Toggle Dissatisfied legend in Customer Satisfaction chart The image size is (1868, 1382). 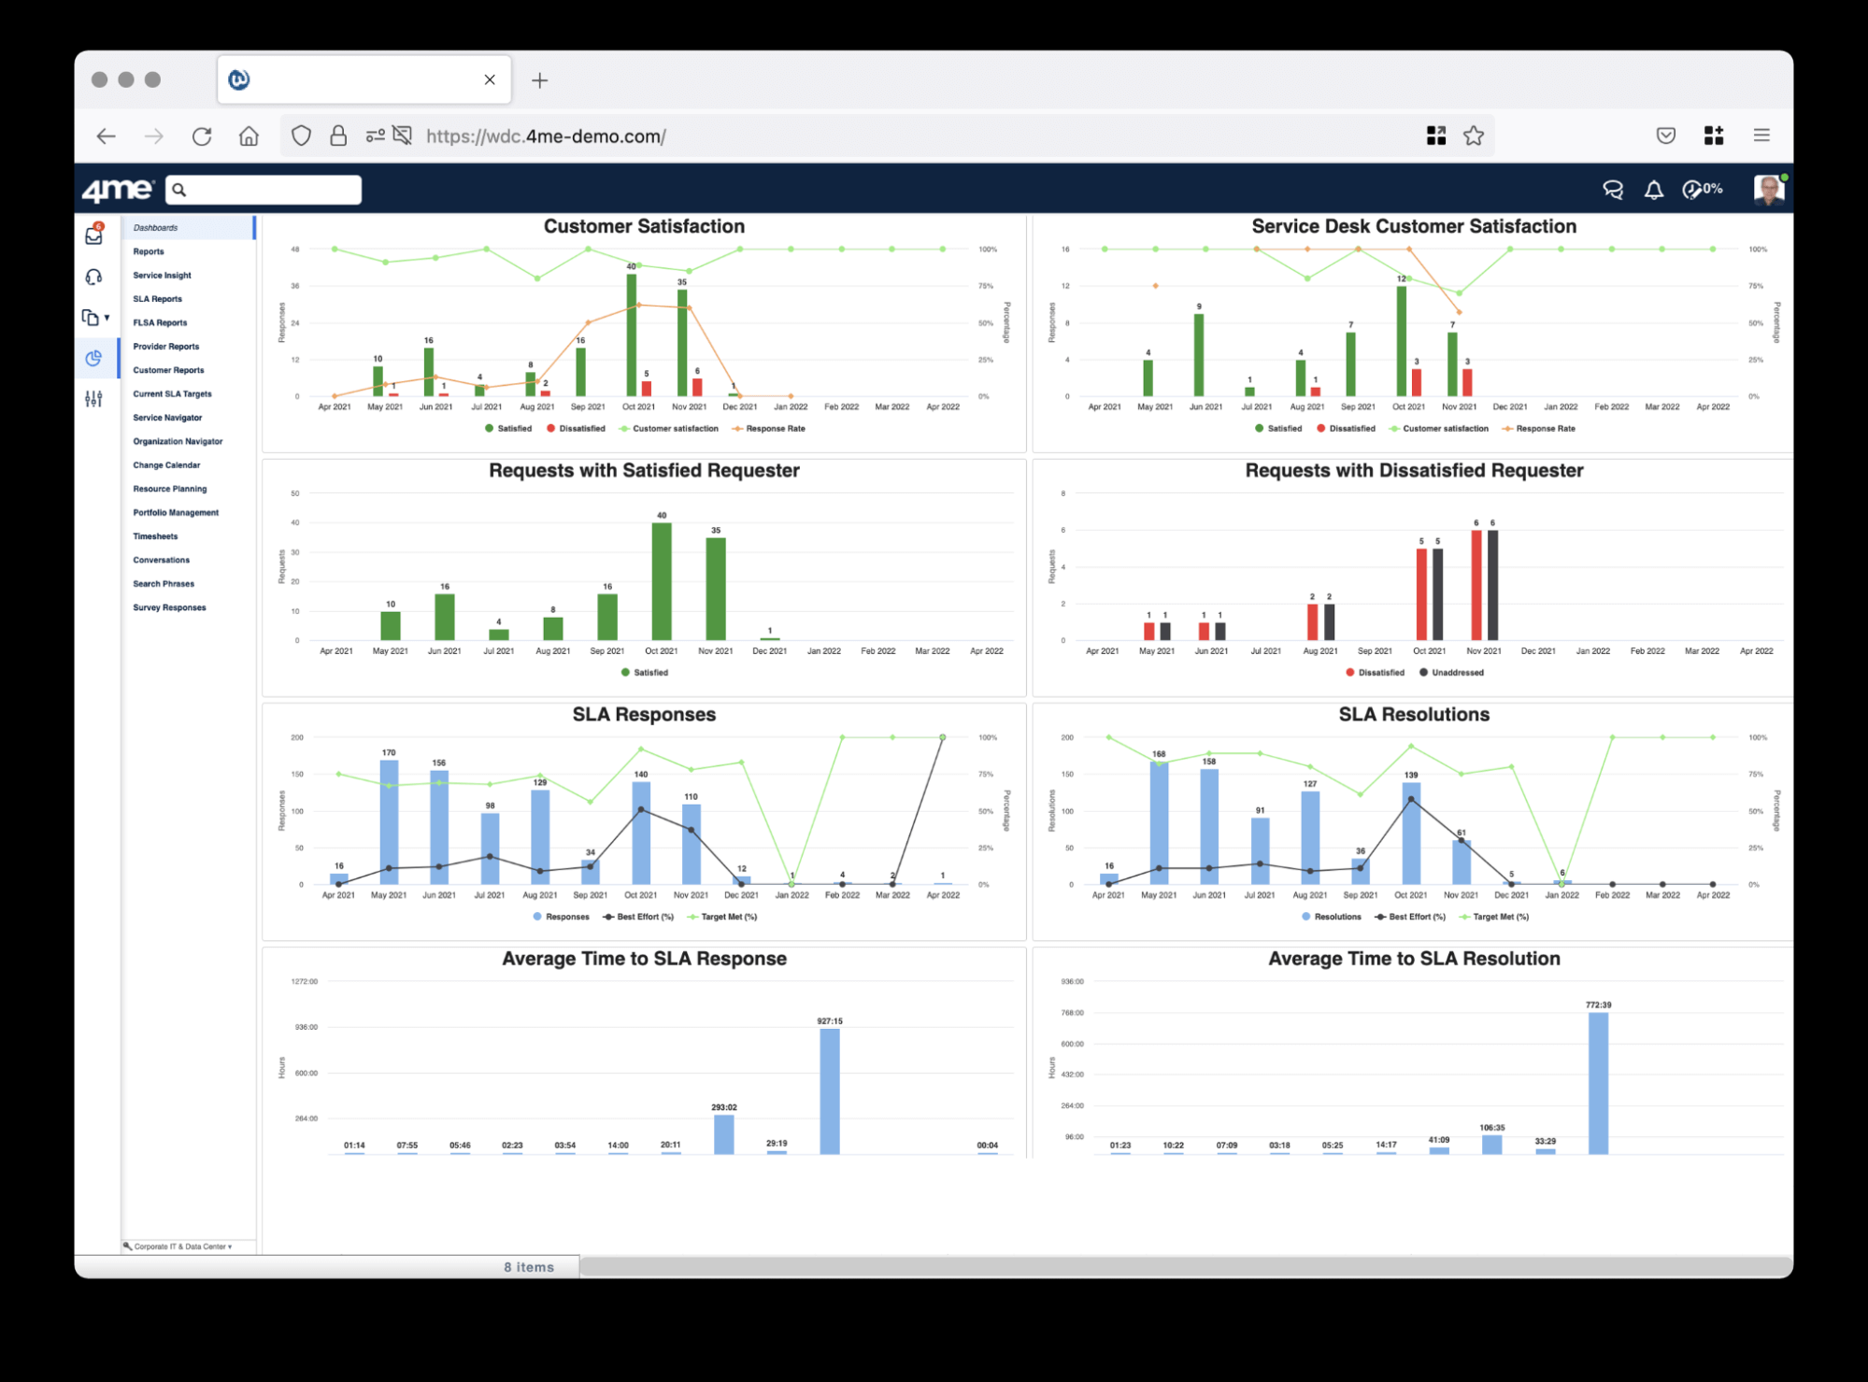pos(576,429)
